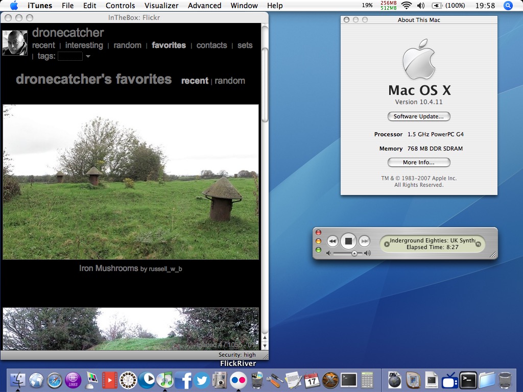Click the Wi-Fi status menu icon
The width and height of the screenshot is (523, 392).
click(x=406, y=5)
